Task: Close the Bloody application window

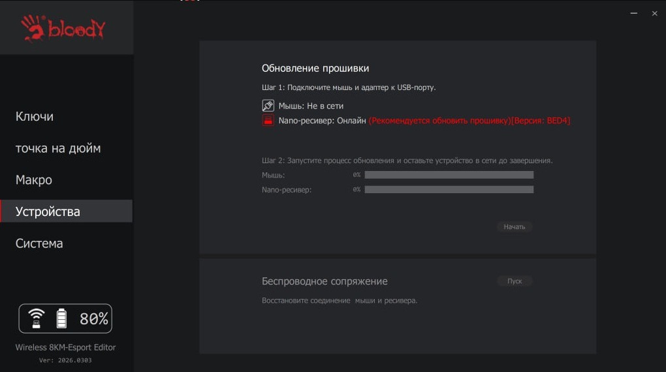Action: pyautogui.click(x=654, y=14)
